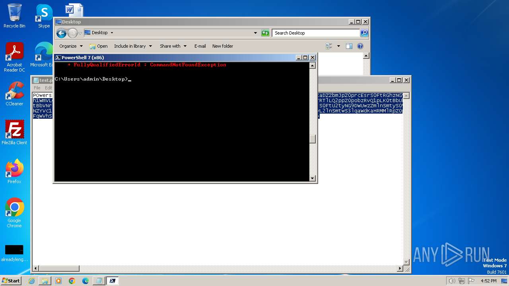Open the address bar history dropdown

click(x=255, y=33)
